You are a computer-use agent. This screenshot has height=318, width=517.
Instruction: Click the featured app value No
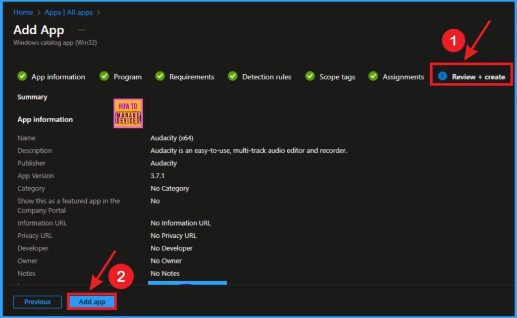tap(155, 201)
